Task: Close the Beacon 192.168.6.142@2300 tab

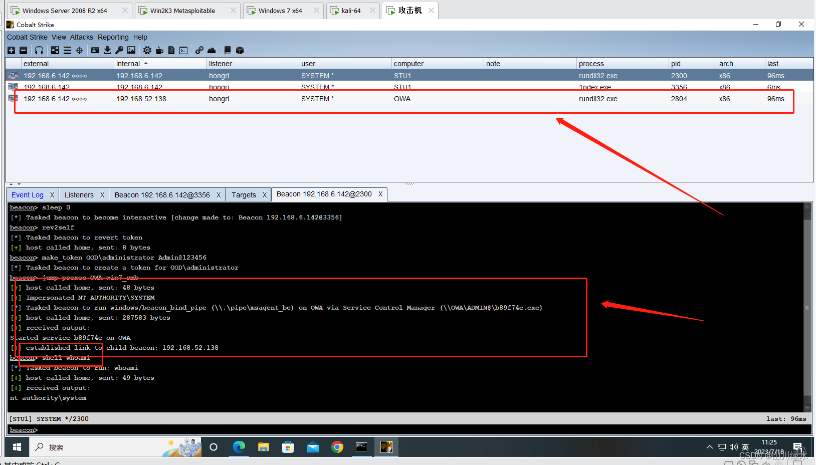Action: (380, 194)
